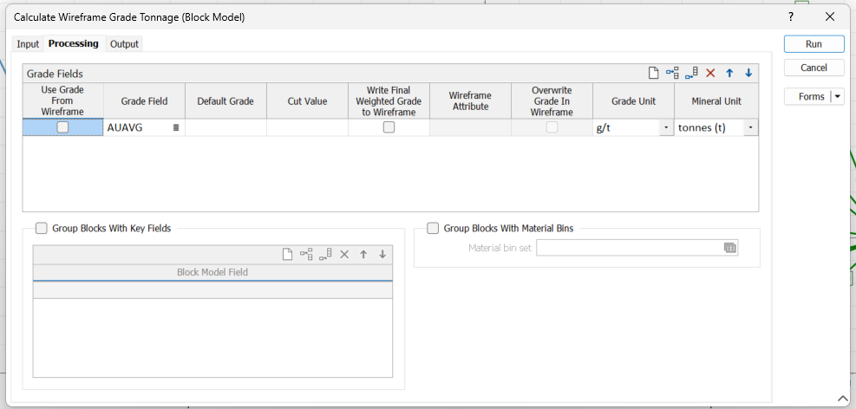Move grade row down with blue down arrow
Screen dimensions: 856x409
click(748, 74)
